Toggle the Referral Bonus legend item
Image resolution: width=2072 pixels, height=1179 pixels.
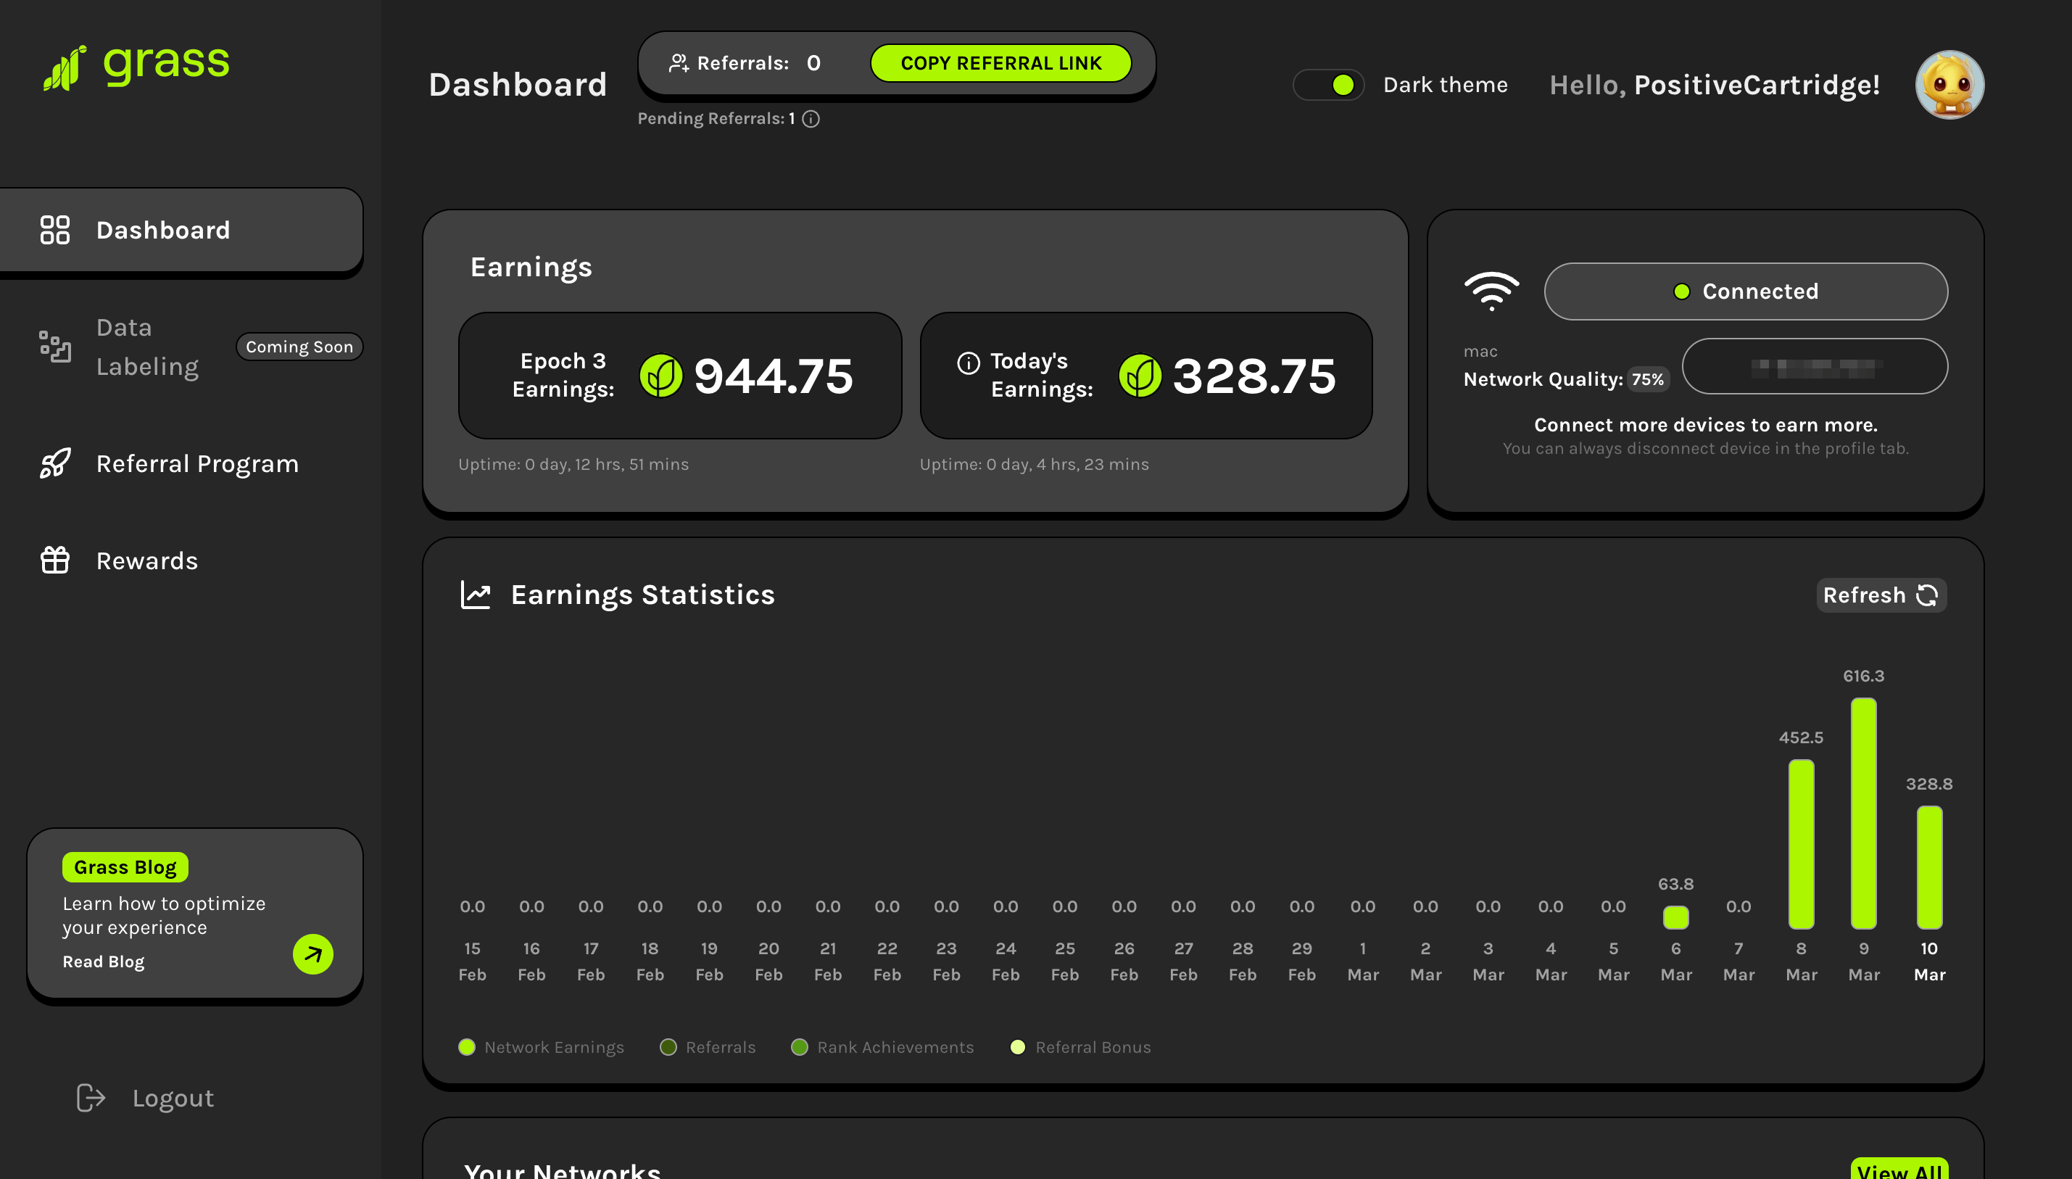coord(1080,1047)
